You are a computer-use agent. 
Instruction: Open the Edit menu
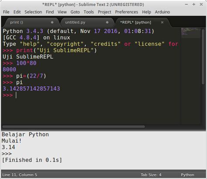(17, 12)
